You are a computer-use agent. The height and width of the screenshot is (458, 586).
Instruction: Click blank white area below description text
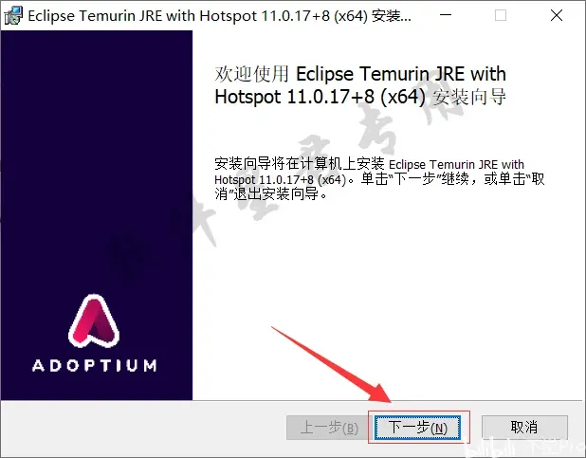pos(387,299)
